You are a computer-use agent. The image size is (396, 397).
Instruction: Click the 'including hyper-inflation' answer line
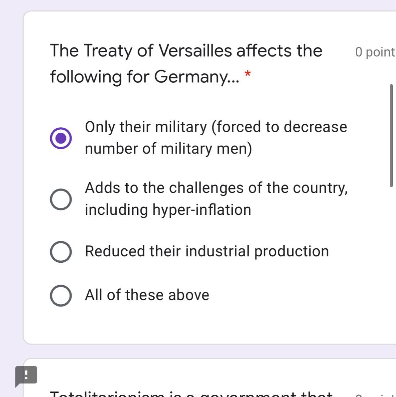(168, 210)
